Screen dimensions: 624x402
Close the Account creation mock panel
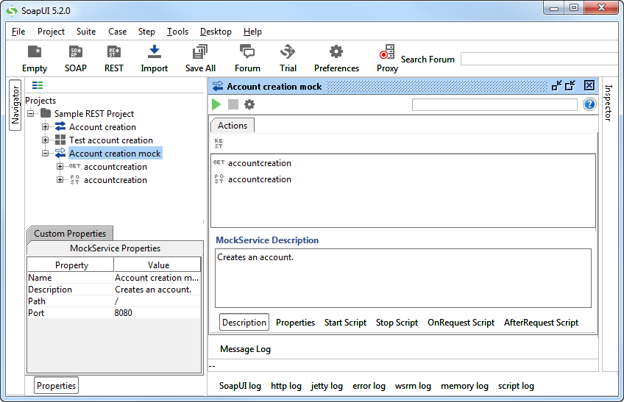(589, 85)
